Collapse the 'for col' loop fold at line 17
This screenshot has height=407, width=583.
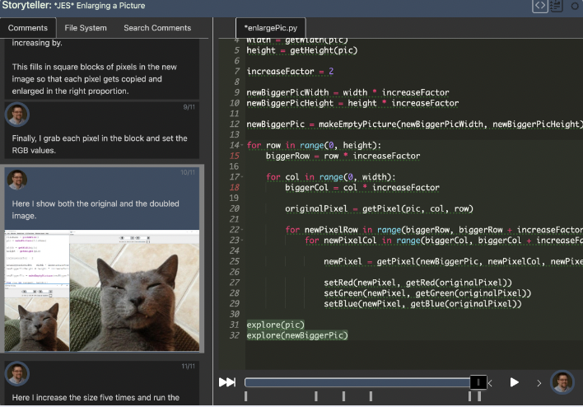tap(242, 177)
